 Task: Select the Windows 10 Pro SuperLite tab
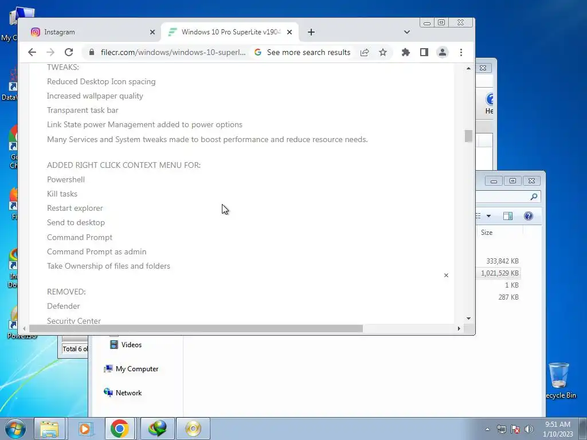(x=230, y=32)
